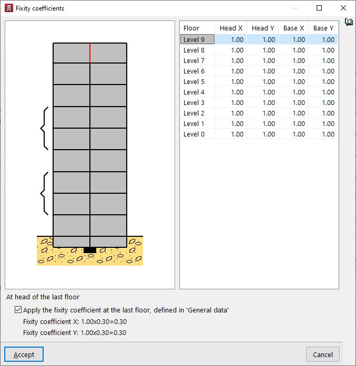
Task: Edit Head X value for Level 2
Action: [x=231, y=113]
